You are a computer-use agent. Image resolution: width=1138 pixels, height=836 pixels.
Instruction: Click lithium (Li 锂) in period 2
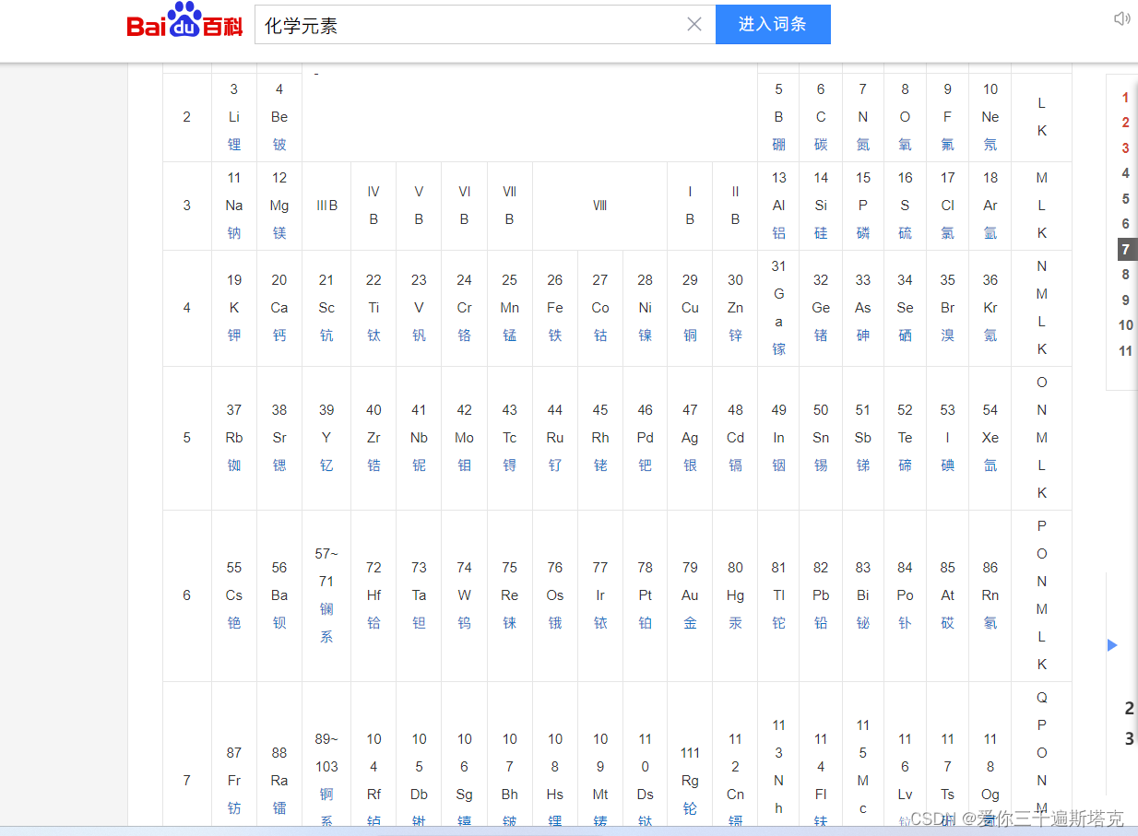click(233, 116)
